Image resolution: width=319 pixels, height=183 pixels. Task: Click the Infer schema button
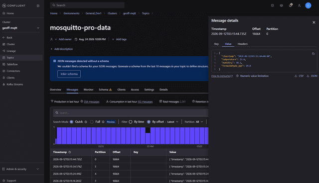(x=69, y=74)
